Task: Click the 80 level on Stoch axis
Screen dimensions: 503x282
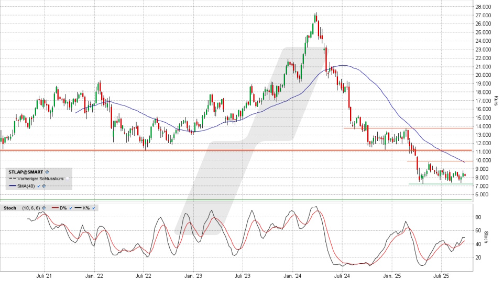Action: click(x=479, y=217)
